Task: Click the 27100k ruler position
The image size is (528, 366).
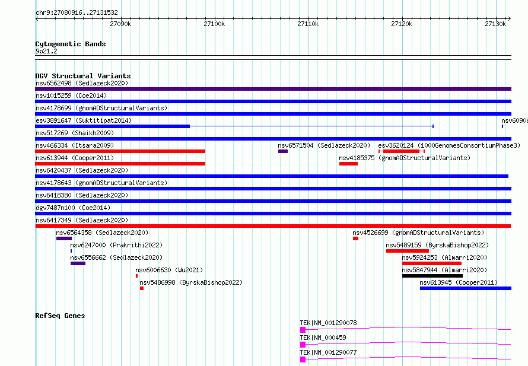Action: pyautogui.click(x=214, y=24)
